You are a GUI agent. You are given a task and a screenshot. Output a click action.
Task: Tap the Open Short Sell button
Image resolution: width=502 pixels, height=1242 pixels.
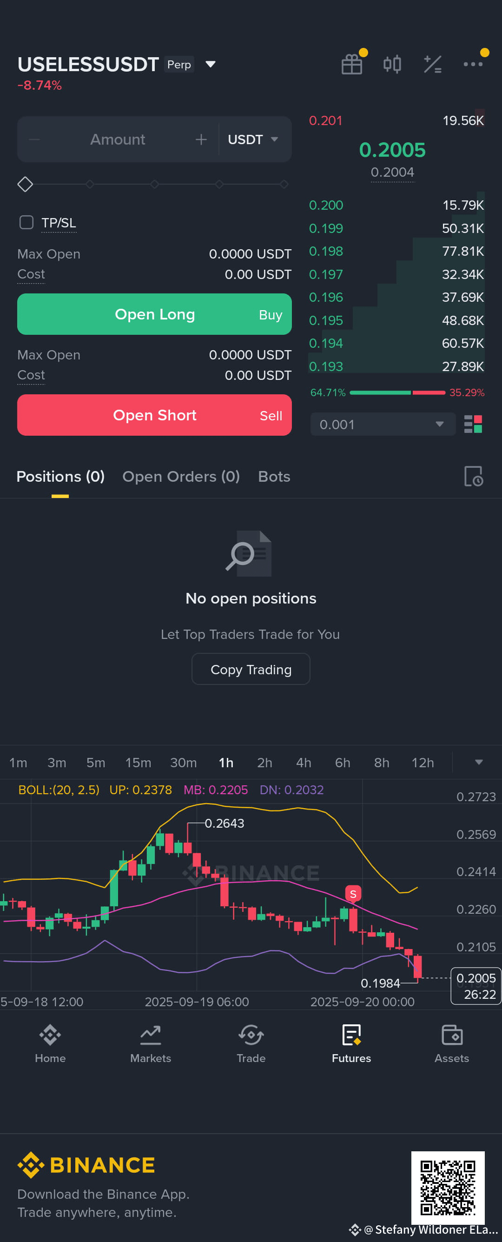(x=155, y=415)
